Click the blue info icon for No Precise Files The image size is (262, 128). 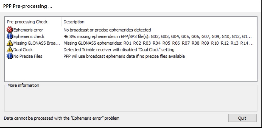(10, 56)
